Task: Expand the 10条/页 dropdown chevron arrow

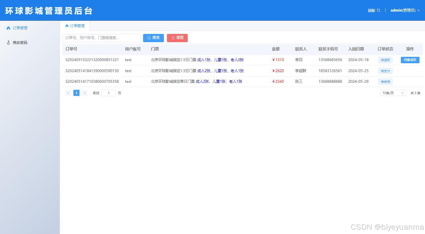Action: coord(403,93)
